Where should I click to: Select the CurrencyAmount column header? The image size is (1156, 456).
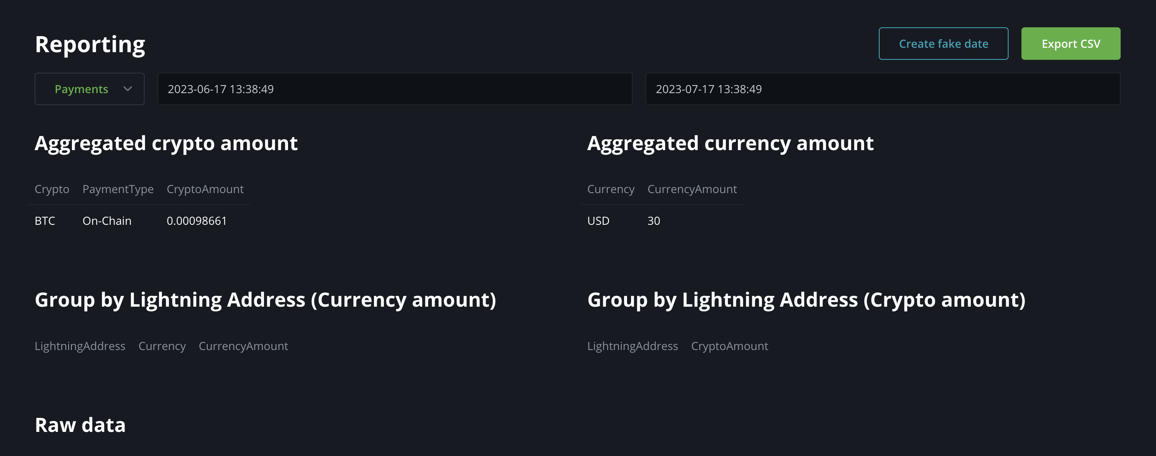pos(692,189)
